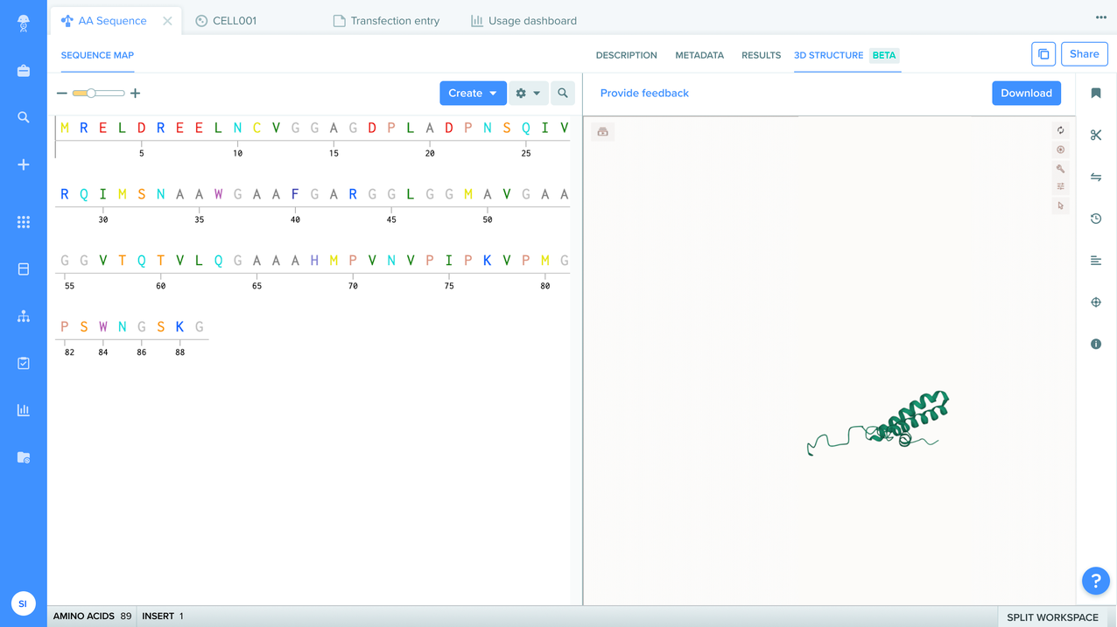Toggle Split Workspace at the bottom right
The width and height of the screenshot is (1117, 627).
pyautogui.click(x=1054, y=617)
